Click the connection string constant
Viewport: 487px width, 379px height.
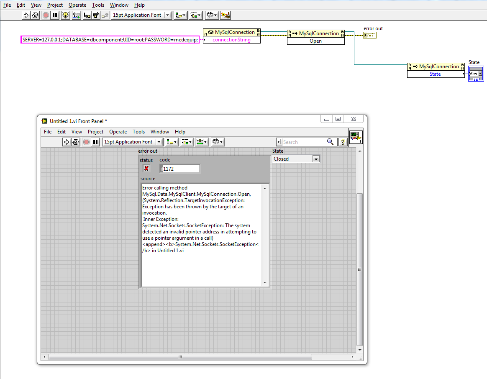tap(110, 40)
